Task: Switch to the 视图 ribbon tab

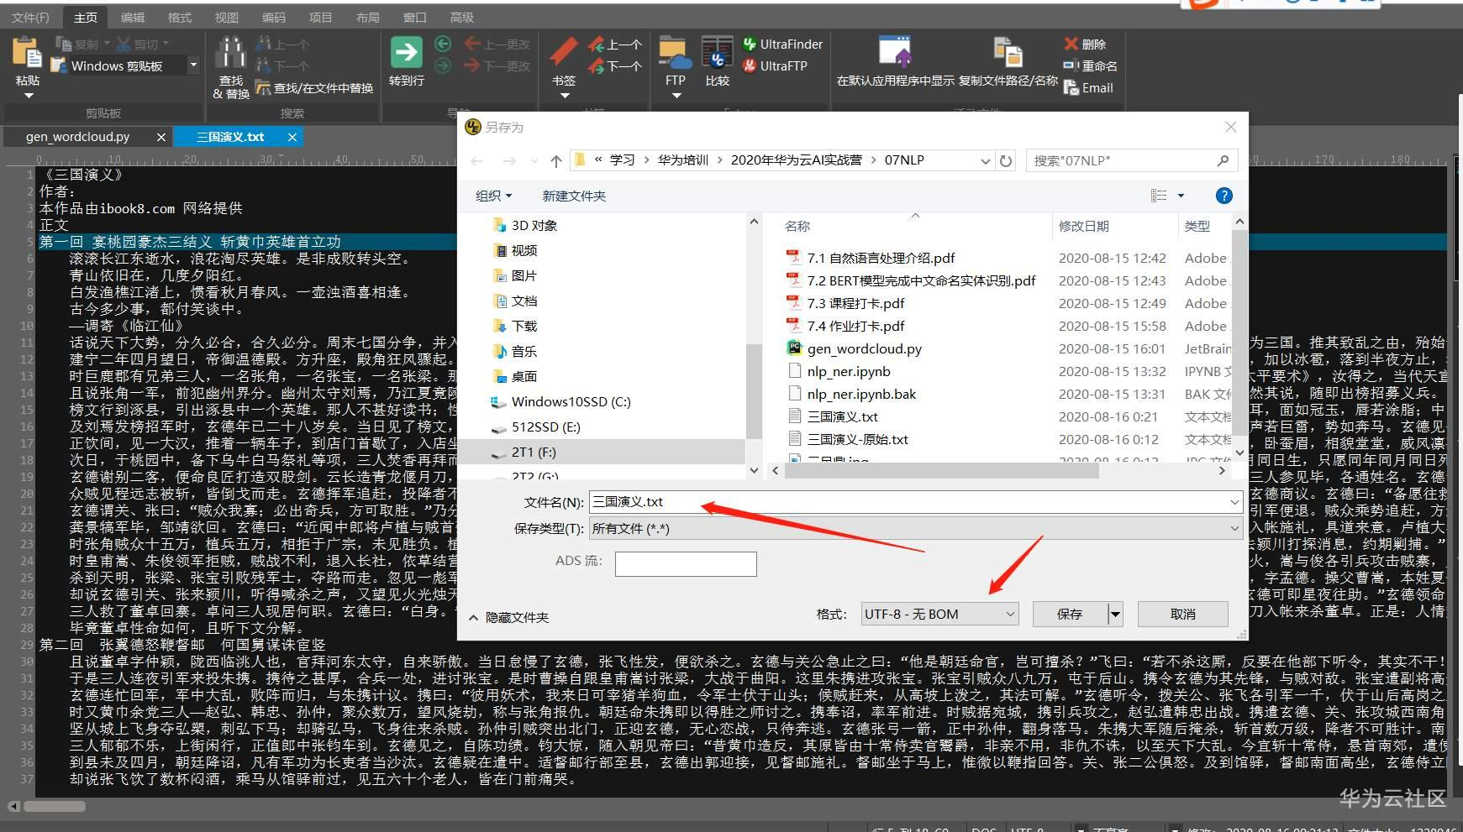Action: (x=227, y=17)
